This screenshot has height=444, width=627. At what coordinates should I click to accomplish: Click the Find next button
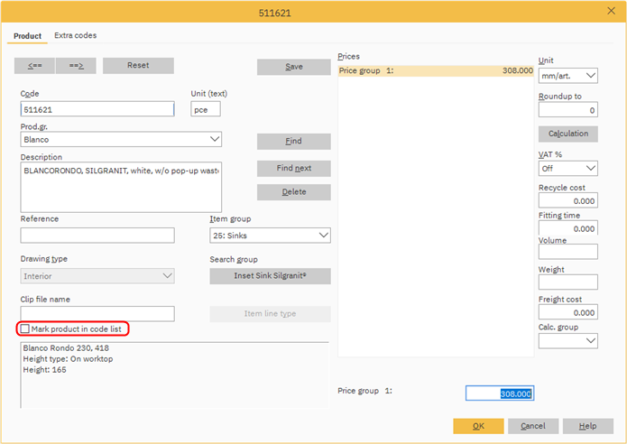(x=293, y=169)
